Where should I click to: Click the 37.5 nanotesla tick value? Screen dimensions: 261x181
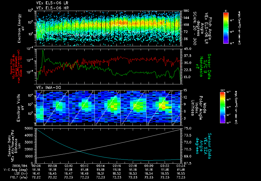tap(187, 56)
